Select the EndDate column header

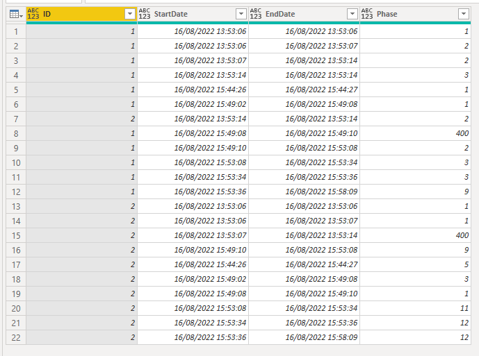tap(305, 14)
